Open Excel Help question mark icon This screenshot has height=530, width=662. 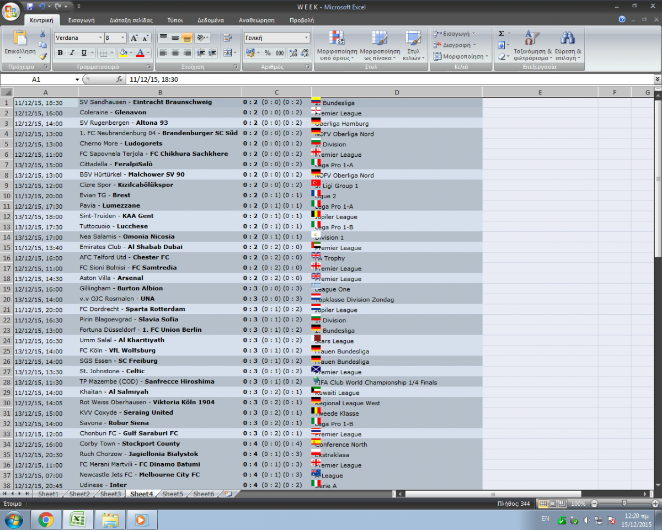point(622,19)
